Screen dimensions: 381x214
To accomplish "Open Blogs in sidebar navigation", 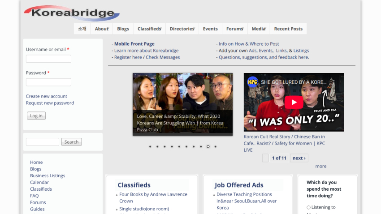I will pyautogui.click(x=36, y=169).
